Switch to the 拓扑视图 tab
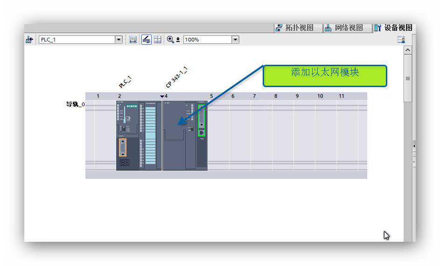 click(x=294, y=28)
